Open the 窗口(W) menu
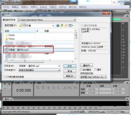 pyautogui.click(x=73, y=7)
